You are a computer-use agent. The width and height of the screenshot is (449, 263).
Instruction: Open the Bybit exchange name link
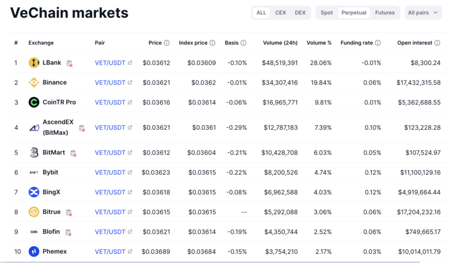[50, 172]
